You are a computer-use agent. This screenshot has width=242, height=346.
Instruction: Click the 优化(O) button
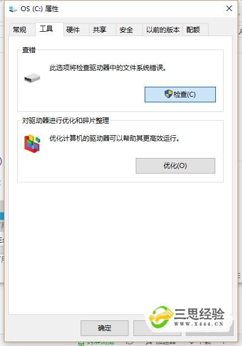(175, 166)
